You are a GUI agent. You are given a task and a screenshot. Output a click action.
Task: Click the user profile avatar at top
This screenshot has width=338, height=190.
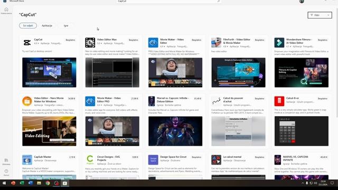tap(302, 1)
